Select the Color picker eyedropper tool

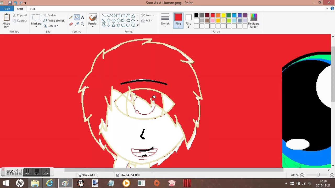click(x=77, y=24)
